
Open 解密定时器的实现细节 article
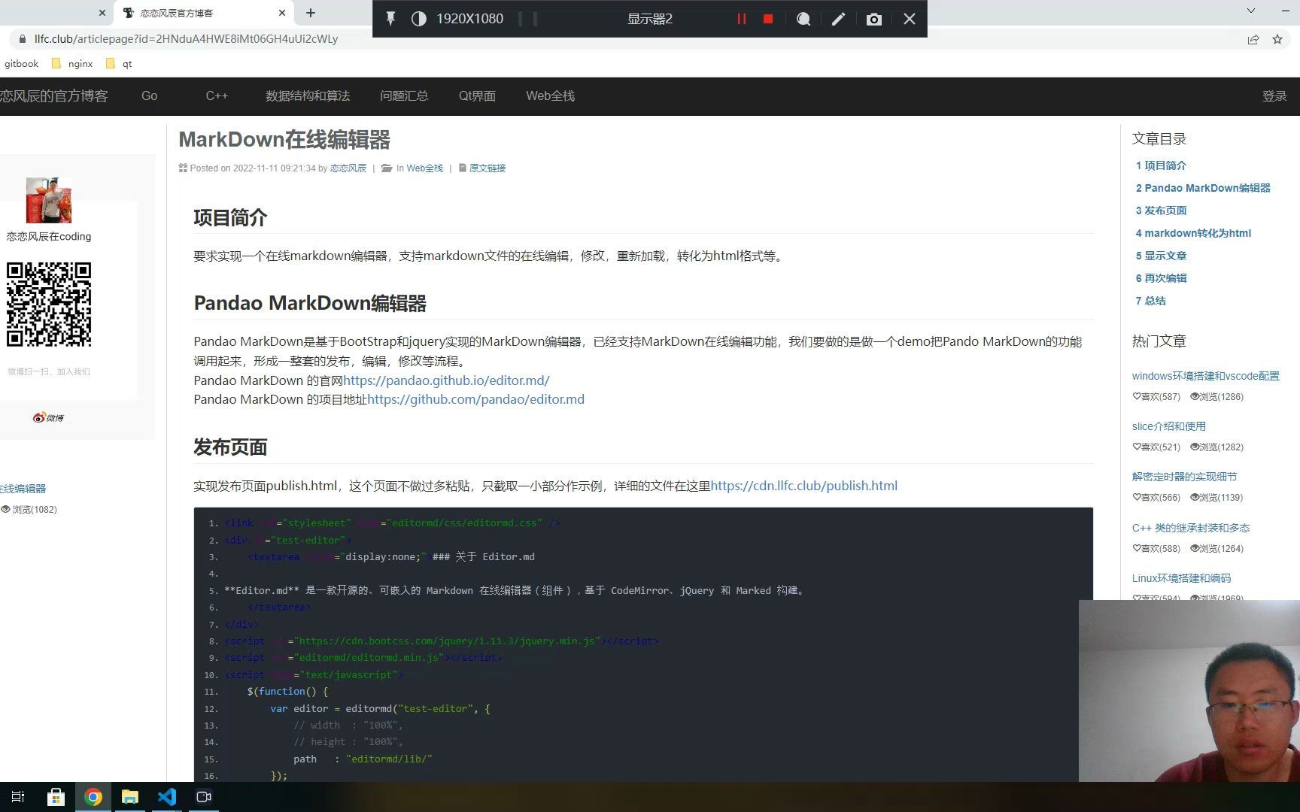(1184, 477)
